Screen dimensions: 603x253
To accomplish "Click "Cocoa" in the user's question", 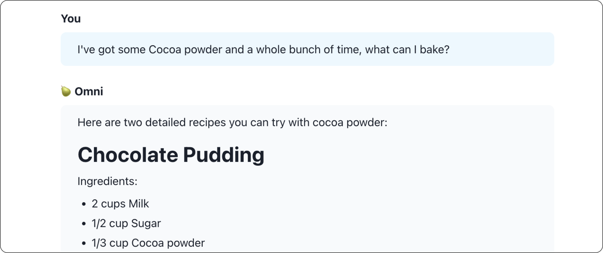I will (165, 50).
